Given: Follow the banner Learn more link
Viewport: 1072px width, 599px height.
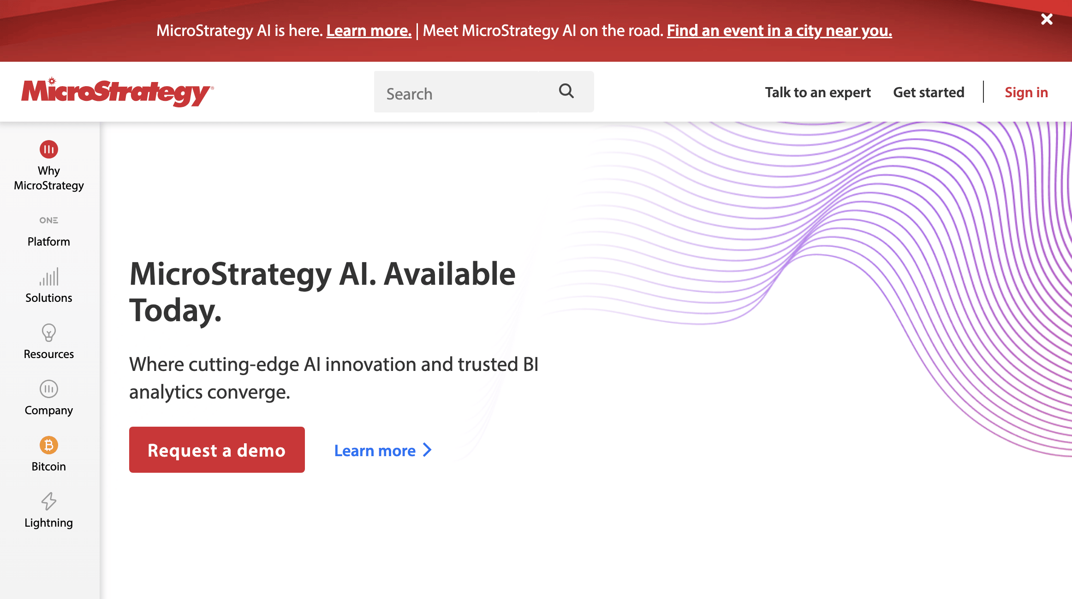Looking at the screenshot, I should tap(369, 30).
